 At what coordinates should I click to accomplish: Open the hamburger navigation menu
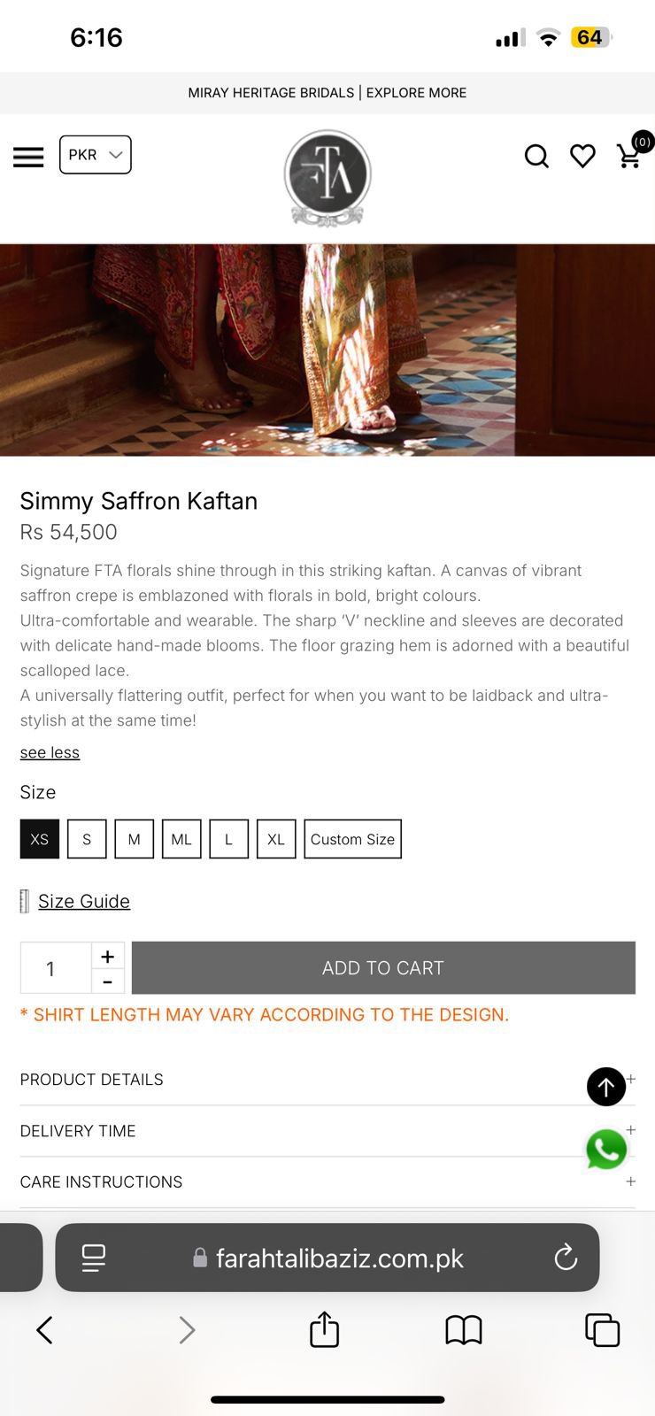pyautogui.click(x=28, y=157)
